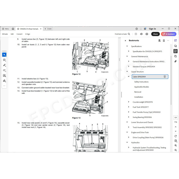Click the rotate page icon
This screenshot has width=179, height=179.
[176, 136]
